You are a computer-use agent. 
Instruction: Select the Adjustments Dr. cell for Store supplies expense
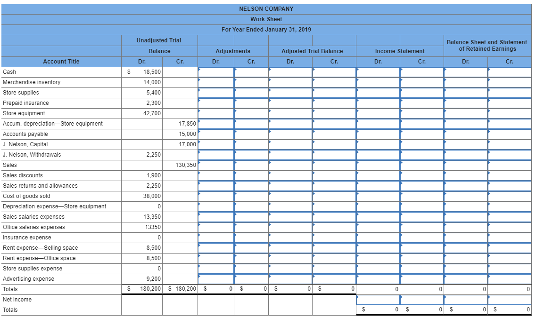(x=216, y=269)
